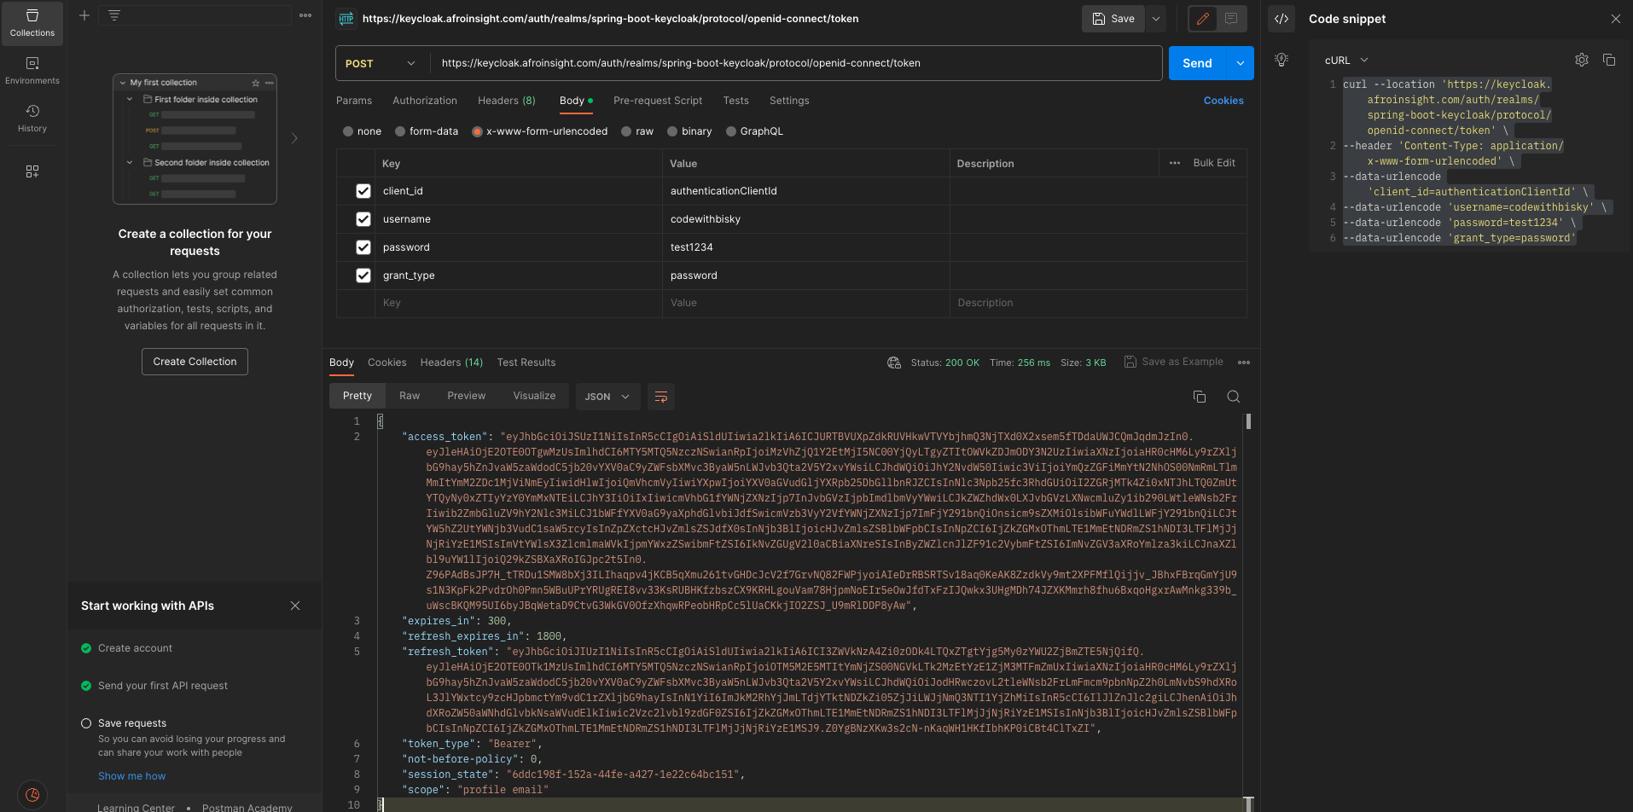Search within the response body
The height and width of the screenshot is (812, 1633).
point(1233,397)
